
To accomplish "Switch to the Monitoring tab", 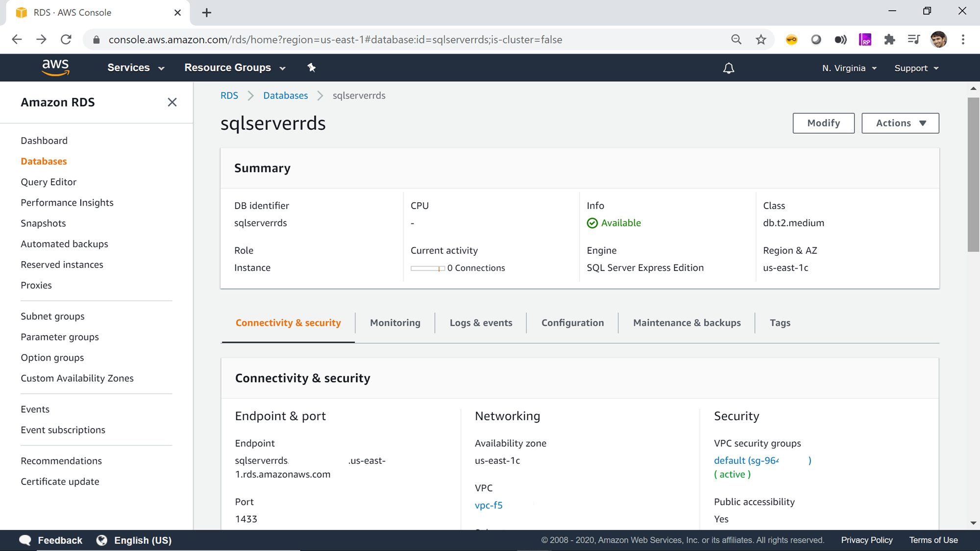I will (395, 322).
